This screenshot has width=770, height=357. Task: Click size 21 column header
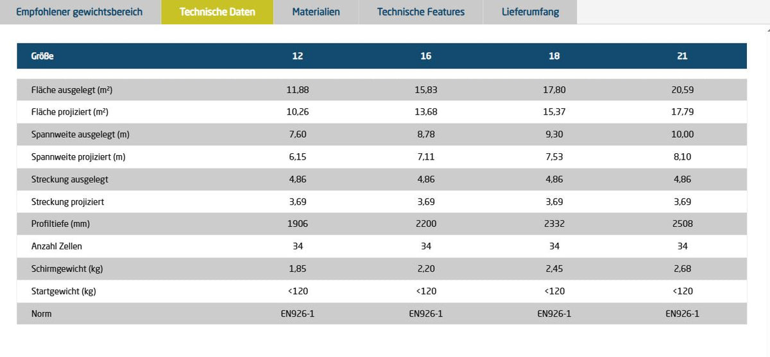(682, 56)
